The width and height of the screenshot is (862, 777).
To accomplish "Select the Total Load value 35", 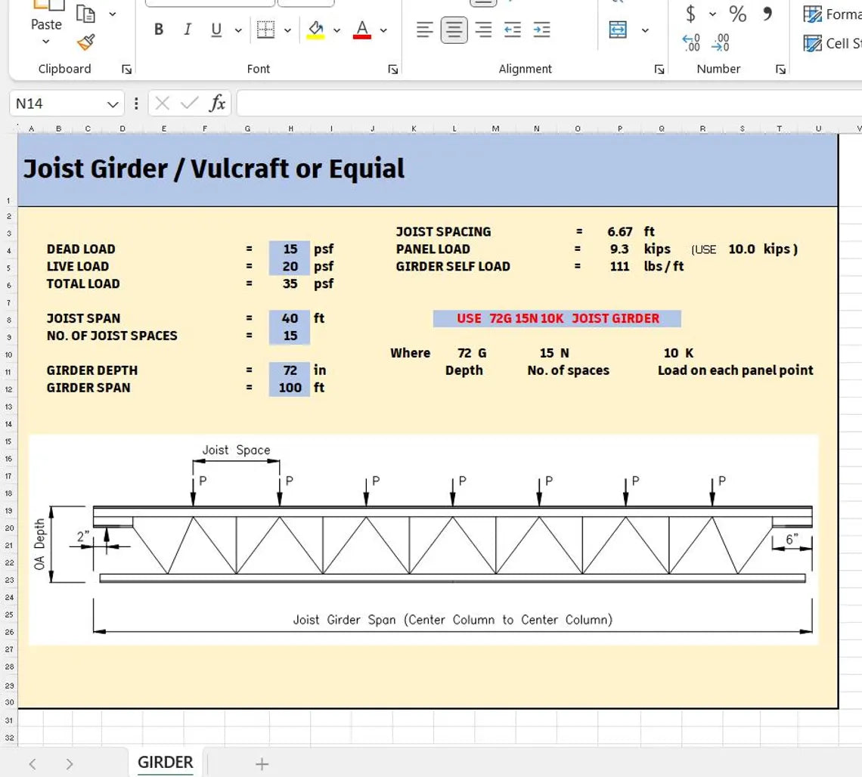I will [290, 283].
